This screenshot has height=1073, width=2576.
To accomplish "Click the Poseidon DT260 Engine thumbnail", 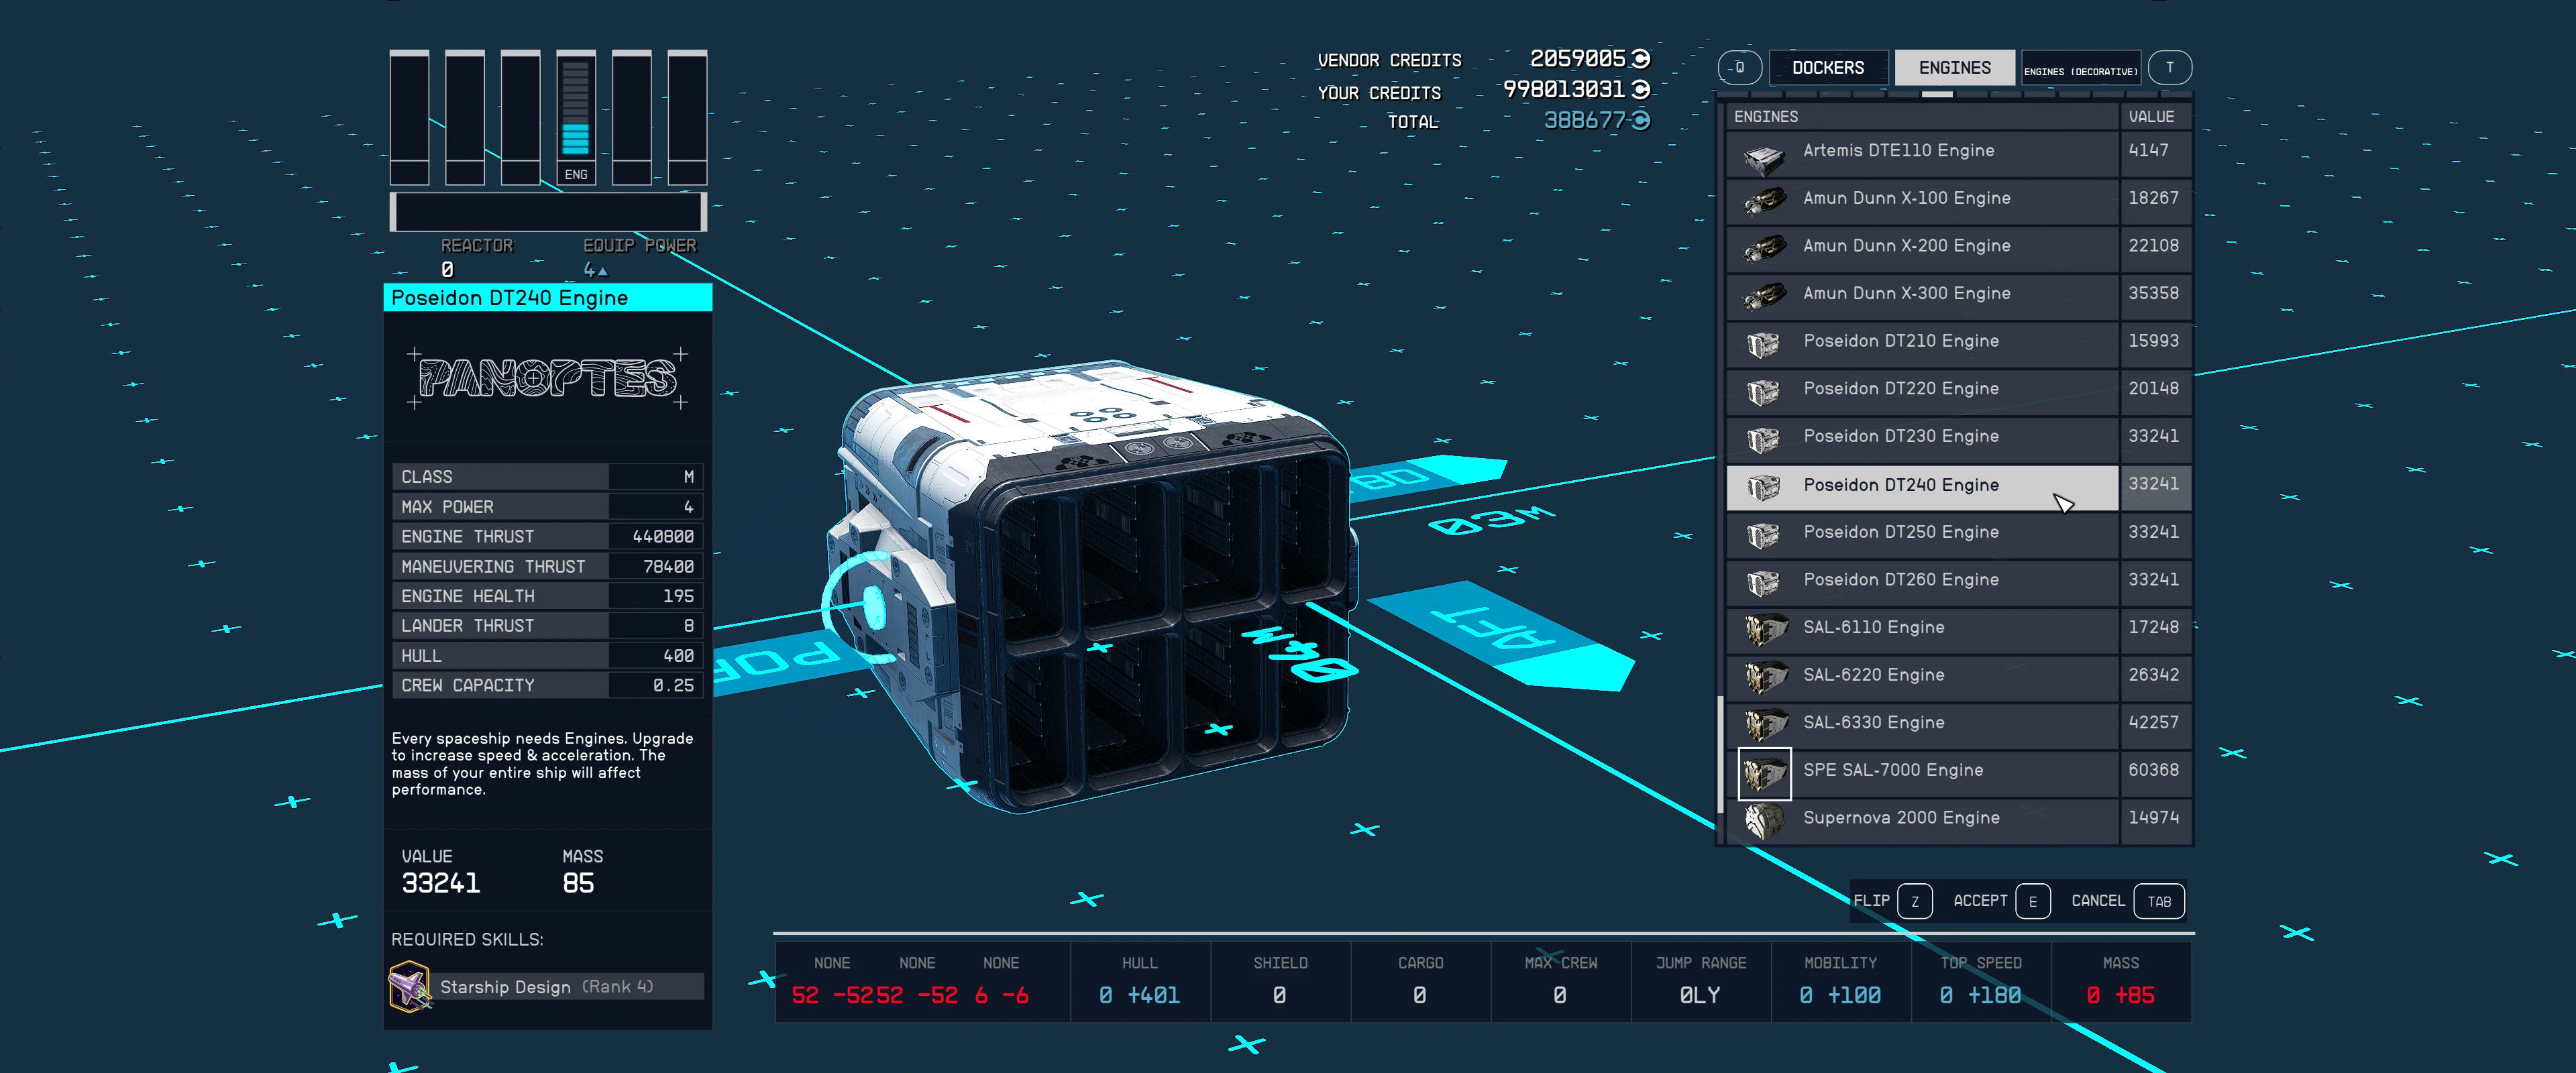I will point(1764,582).
